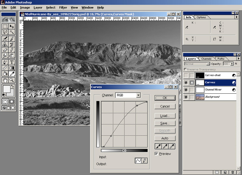Toggle the Preview checkbox in Curves
Viewport: 242px width, 175px height.
tap(156, 154)
